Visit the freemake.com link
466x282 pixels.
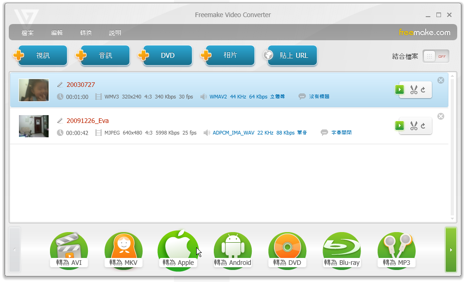tap(424, 32)
